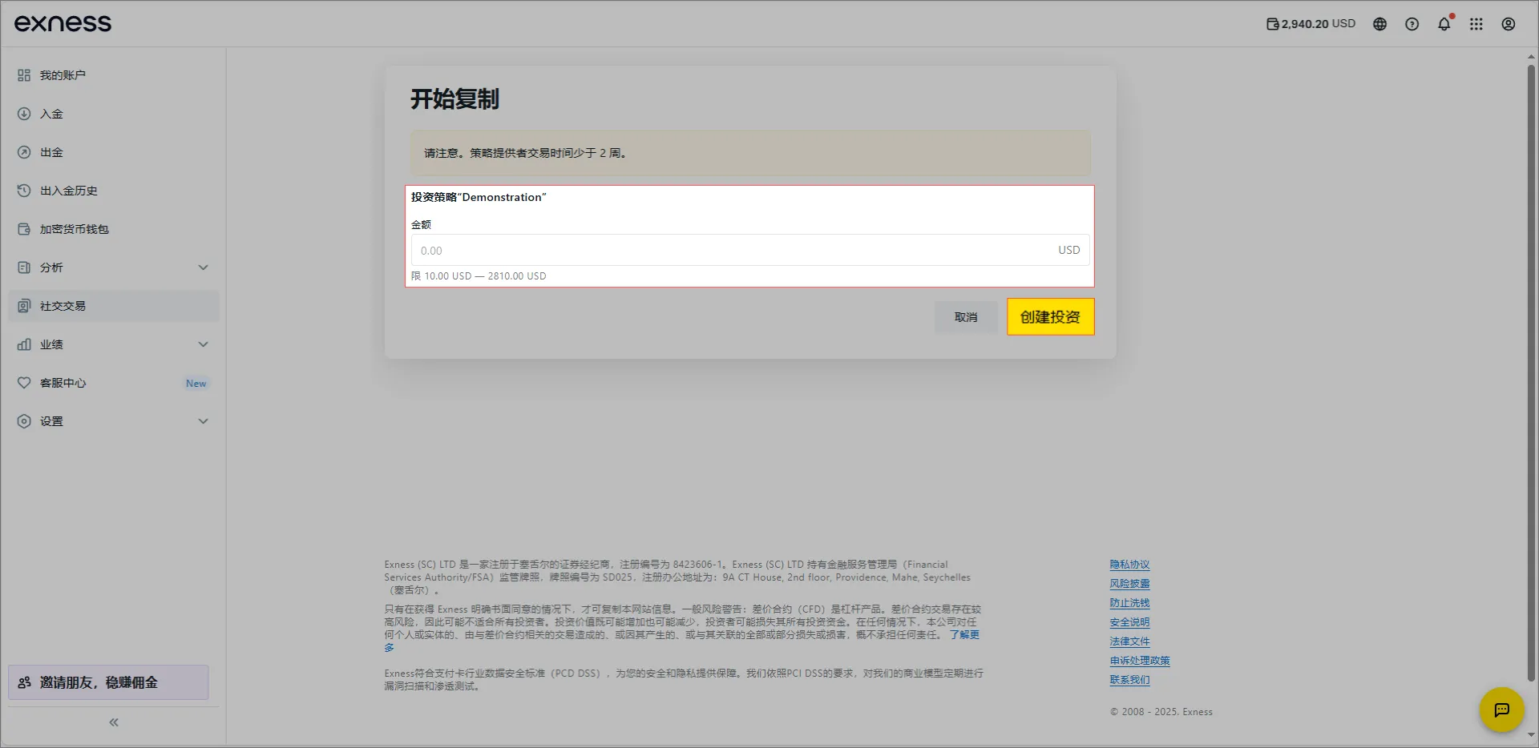
Task: Open the 风险披露 link
Action: click(1129, 584)
